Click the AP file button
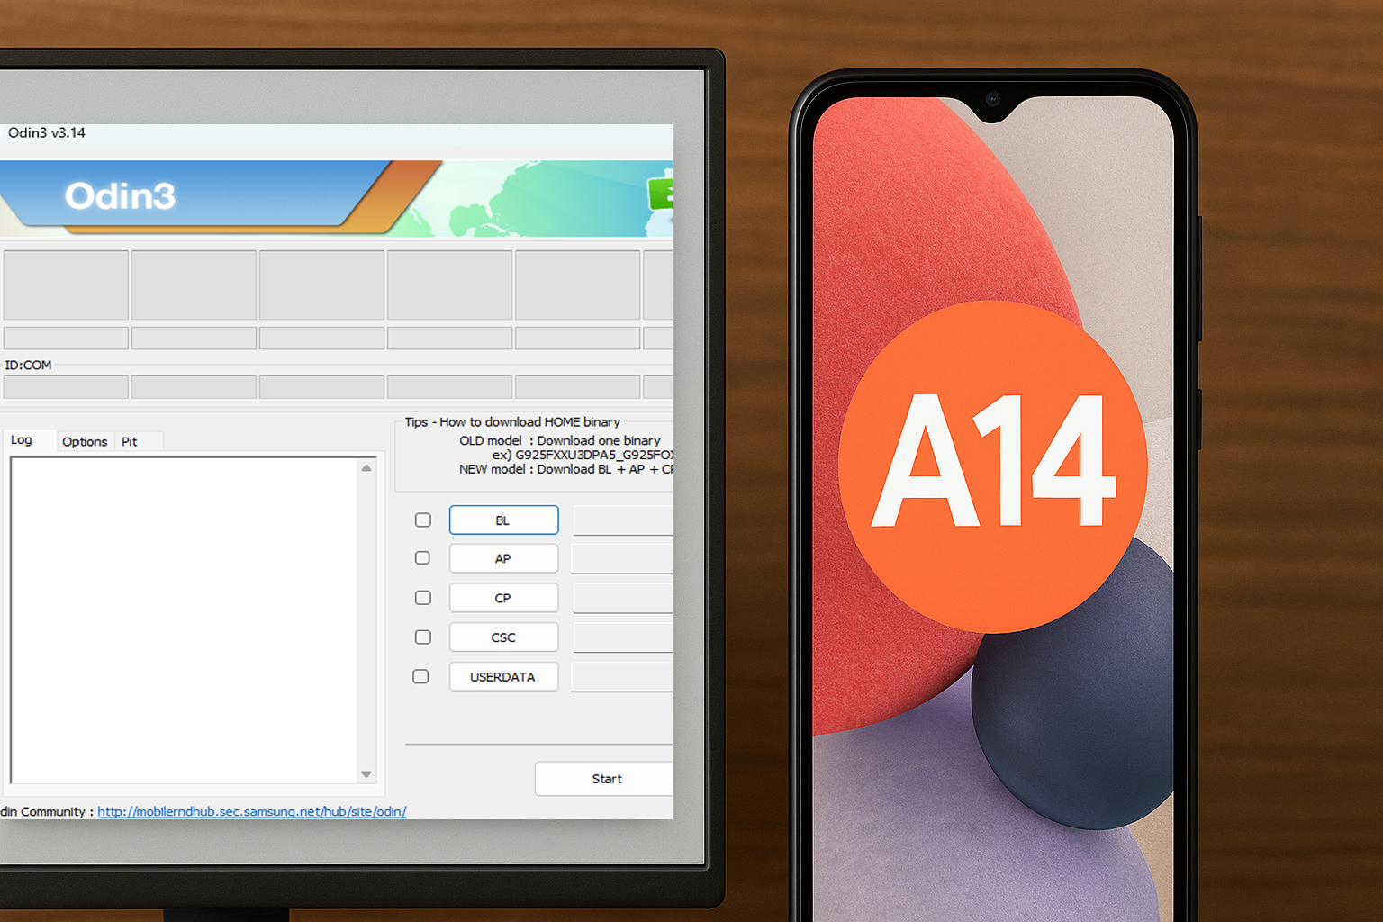1383x922 pixels. [503, 558]
